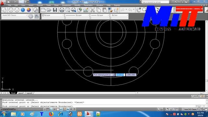Open the Dimension menu
Screen dimensions: 208x117
pos(66,5)
